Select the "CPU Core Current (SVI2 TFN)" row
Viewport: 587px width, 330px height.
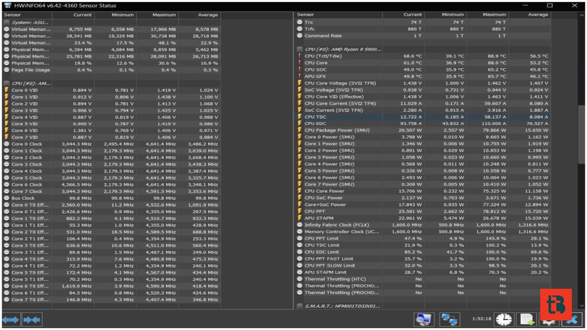(423, 104)
